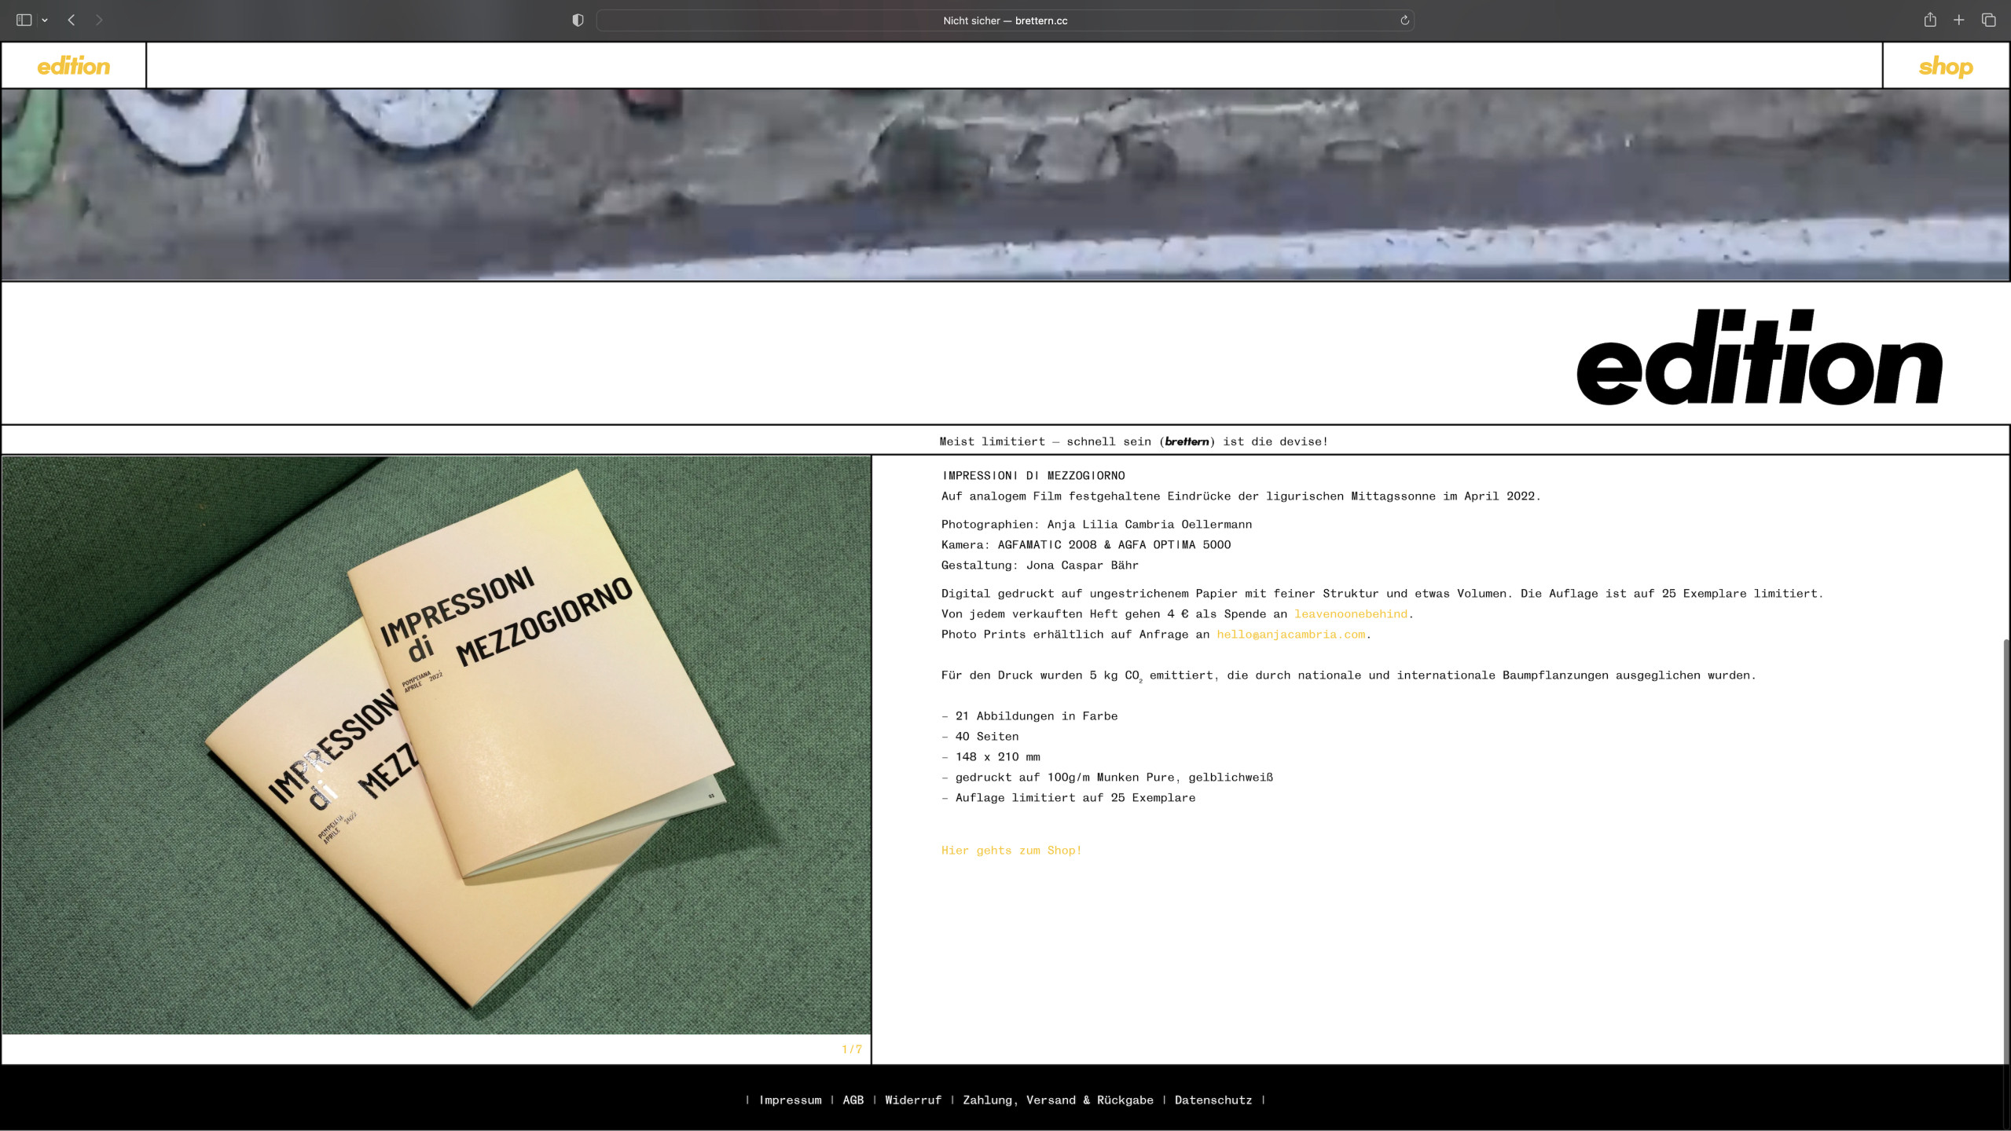
Task: Open the Widerruf footer link
Action: tap(912, 1100)
